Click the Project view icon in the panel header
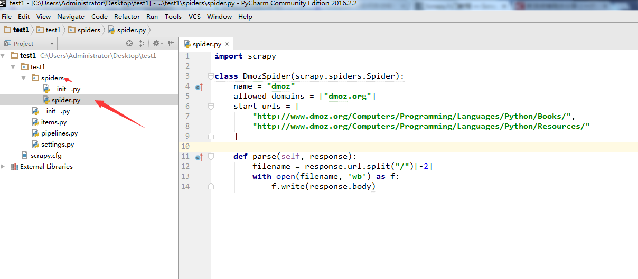638x279 pixels. coord(7,44)
